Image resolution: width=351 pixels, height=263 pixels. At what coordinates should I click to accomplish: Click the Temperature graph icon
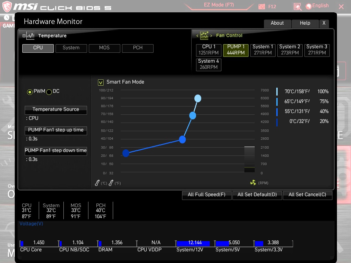point(31,36)
